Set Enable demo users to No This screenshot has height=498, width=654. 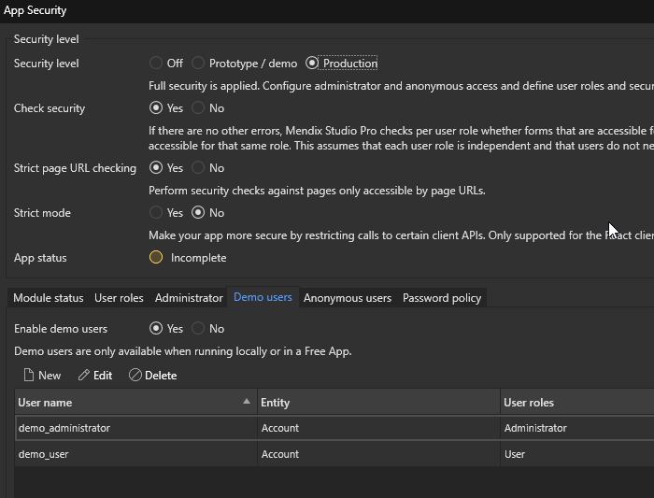pos(198,329)
